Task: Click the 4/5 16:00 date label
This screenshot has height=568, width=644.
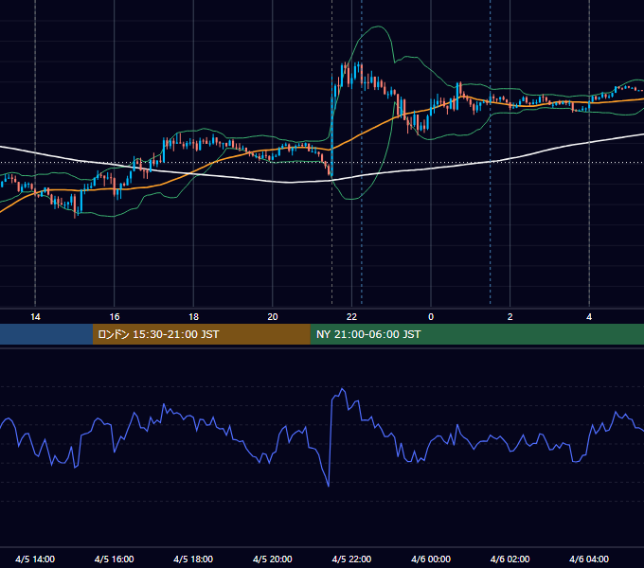Action: [x=115, y=559]
